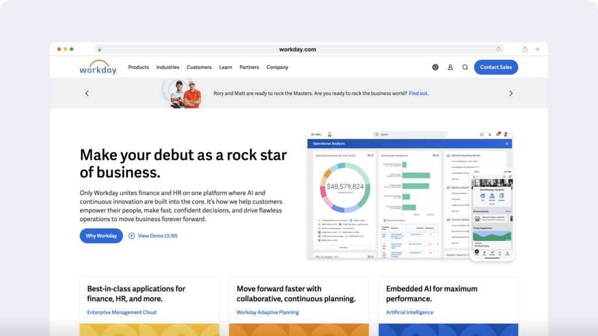598x336 pixels.
Task: Reload the page with refresh icon
Action: pyautogui.click(x=498, y=49)
